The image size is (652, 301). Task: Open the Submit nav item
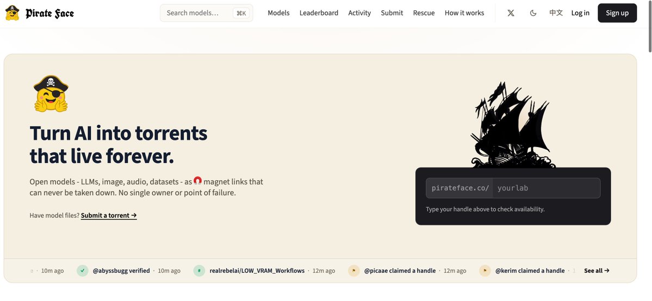pyautogui.click(x=392, y=13)
